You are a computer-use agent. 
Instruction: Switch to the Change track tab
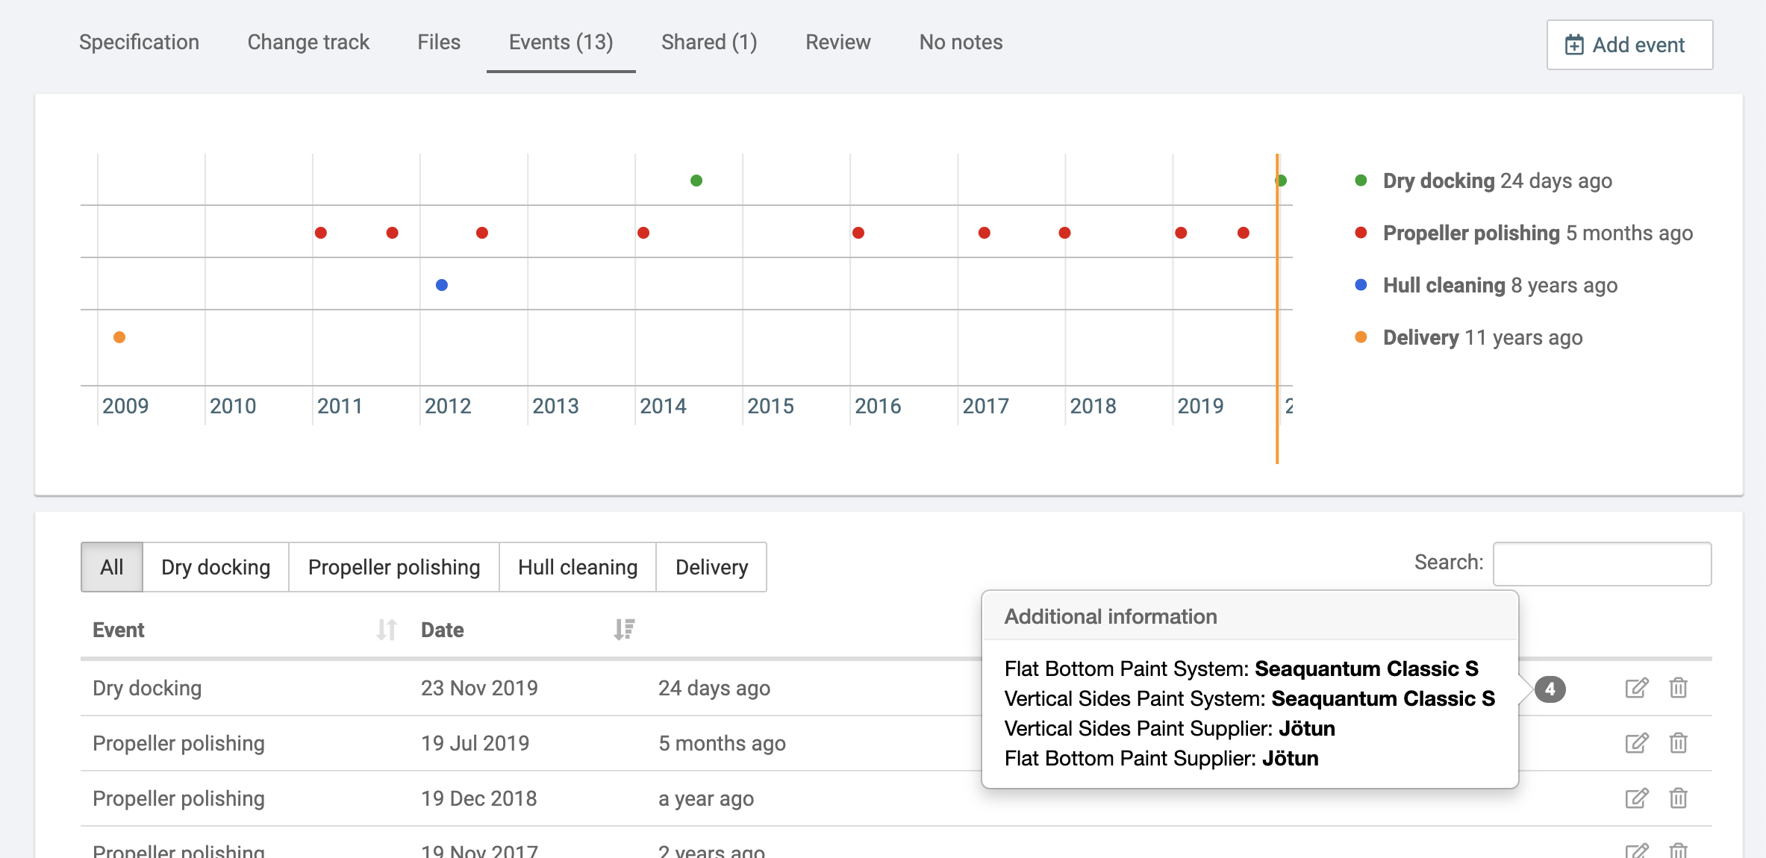click(x=308, y=43)
